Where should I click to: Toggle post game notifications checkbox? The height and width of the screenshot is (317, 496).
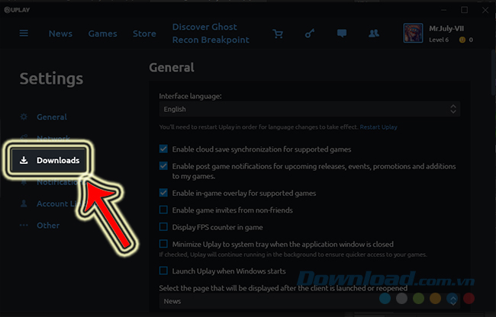[163, 166]
